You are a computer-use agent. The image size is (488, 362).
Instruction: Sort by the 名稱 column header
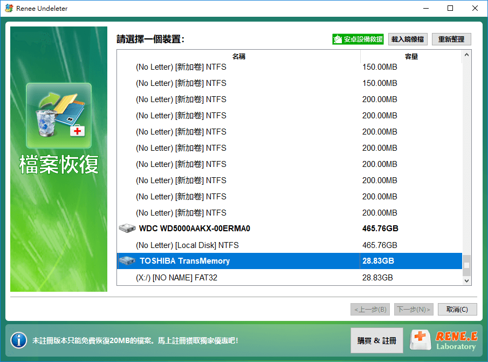pyautogui.click(x=239, y=56)
